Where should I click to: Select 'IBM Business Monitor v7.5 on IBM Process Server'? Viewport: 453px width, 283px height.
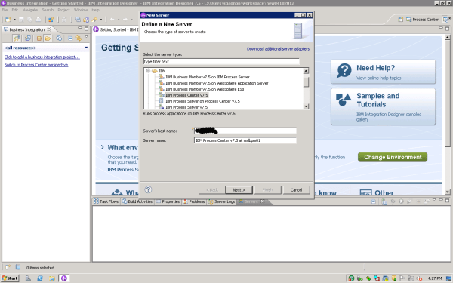point(208,77)
